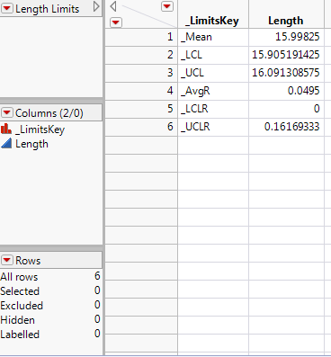This screenshot has height=357, width=331.
Task: Click the _UCLR cell in row 6
Action: point(213,127)
